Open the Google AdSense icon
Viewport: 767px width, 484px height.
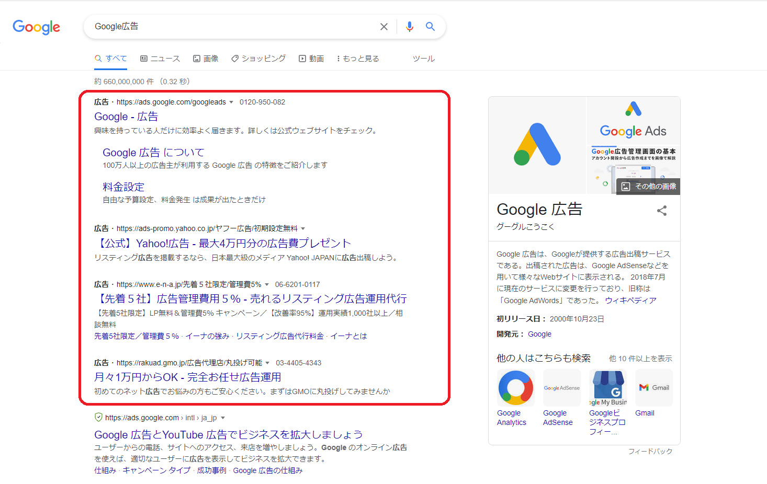(562, 388)
